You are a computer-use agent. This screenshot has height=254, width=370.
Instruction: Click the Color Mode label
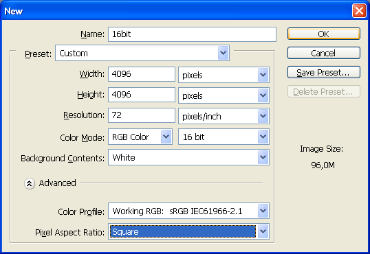coord(82,137)
